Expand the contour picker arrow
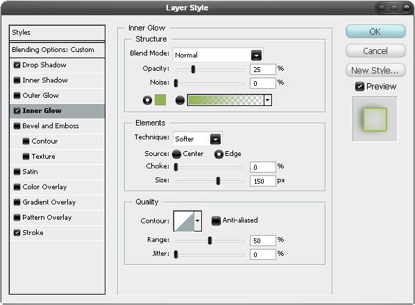The width and height of the screenshot is (415, 305). [x=198, y=221]
